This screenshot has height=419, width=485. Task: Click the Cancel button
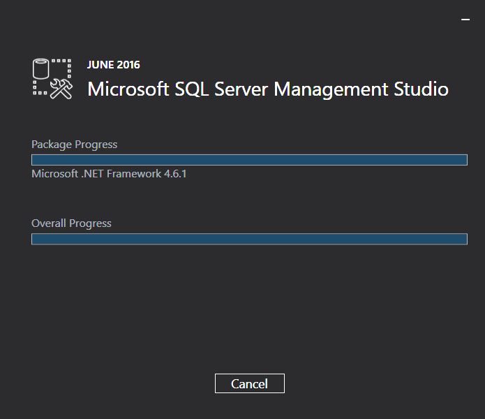(249, 383)
